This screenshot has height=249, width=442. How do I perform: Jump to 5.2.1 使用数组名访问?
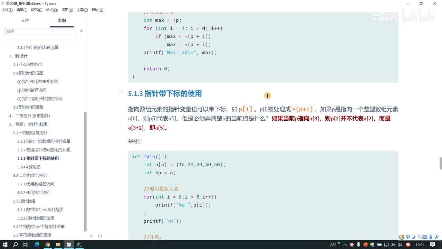pos(36,184)
